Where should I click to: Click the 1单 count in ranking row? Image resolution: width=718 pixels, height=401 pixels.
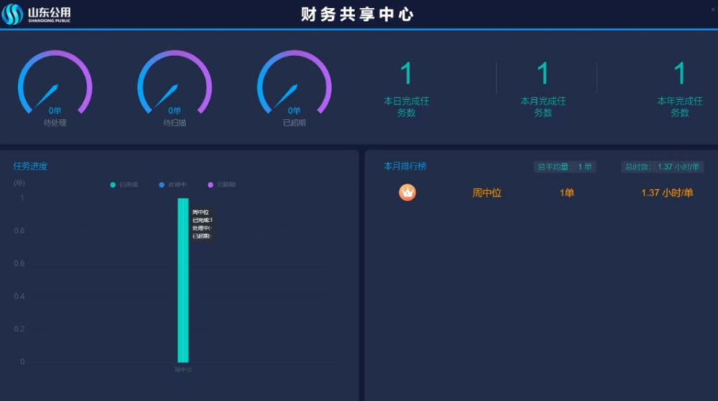567,193
